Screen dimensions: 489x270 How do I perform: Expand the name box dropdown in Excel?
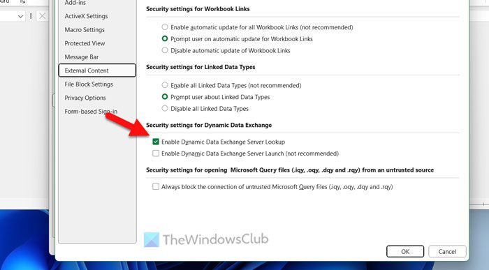pos(20,16)
